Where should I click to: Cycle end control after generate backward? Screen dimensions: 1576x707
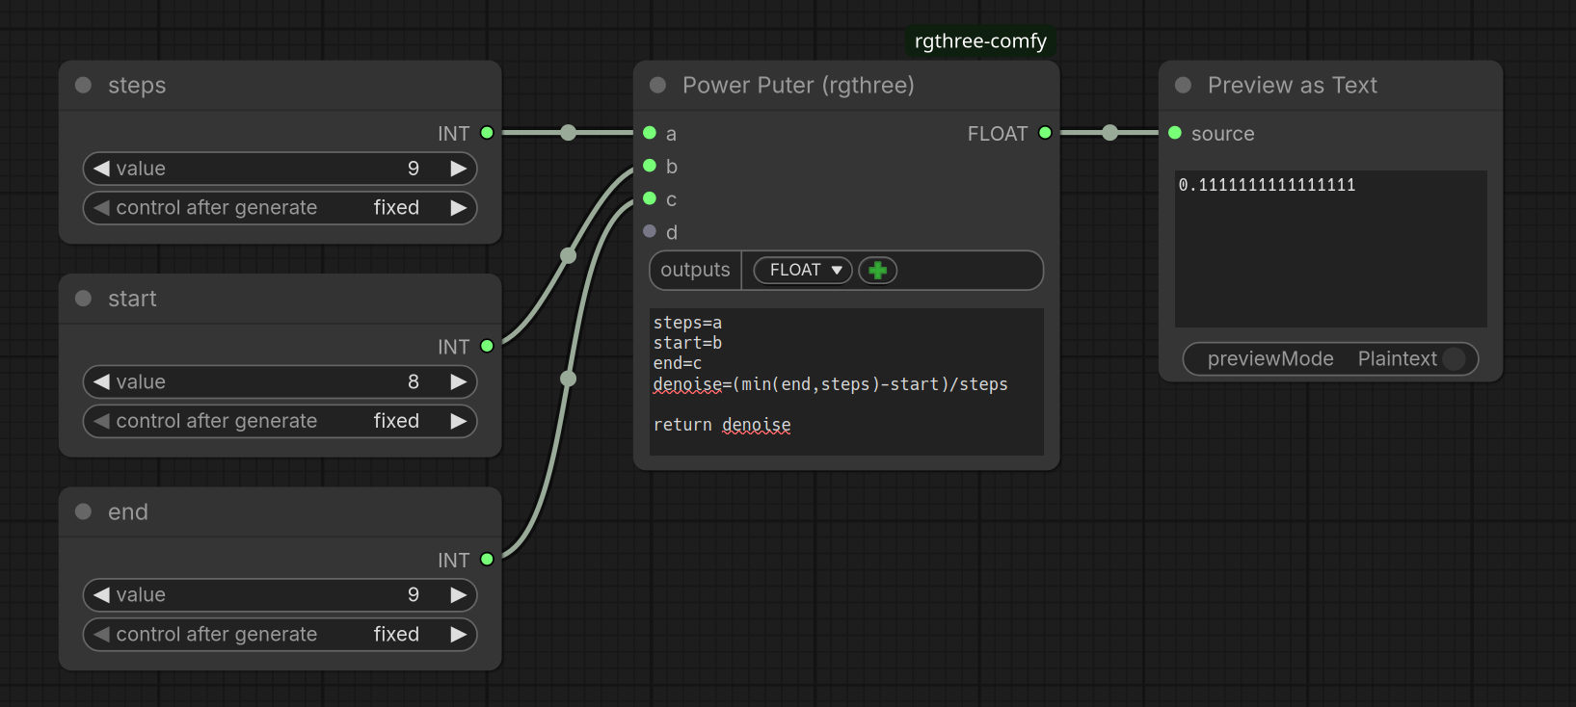pyautogui.click(x=101, y=635)
